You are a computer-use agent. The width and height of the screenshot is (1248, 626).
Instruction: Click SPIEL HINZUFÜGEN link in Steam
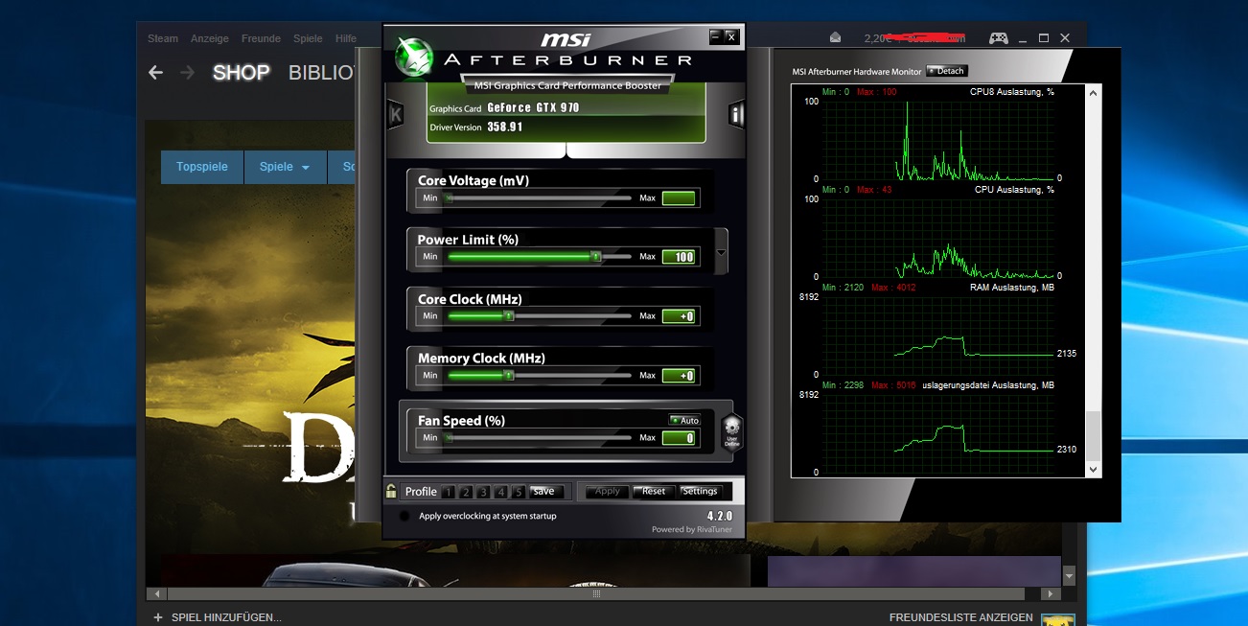(x=226, y=617)
